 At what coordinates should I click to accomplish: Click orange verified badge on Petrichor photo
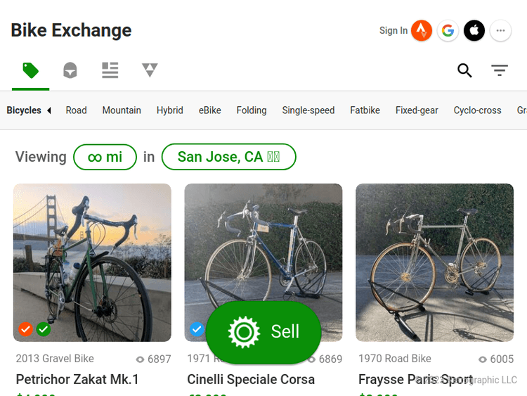25,329
